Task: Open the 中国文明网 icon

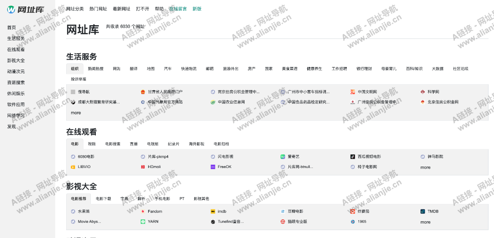Action: 353,92
